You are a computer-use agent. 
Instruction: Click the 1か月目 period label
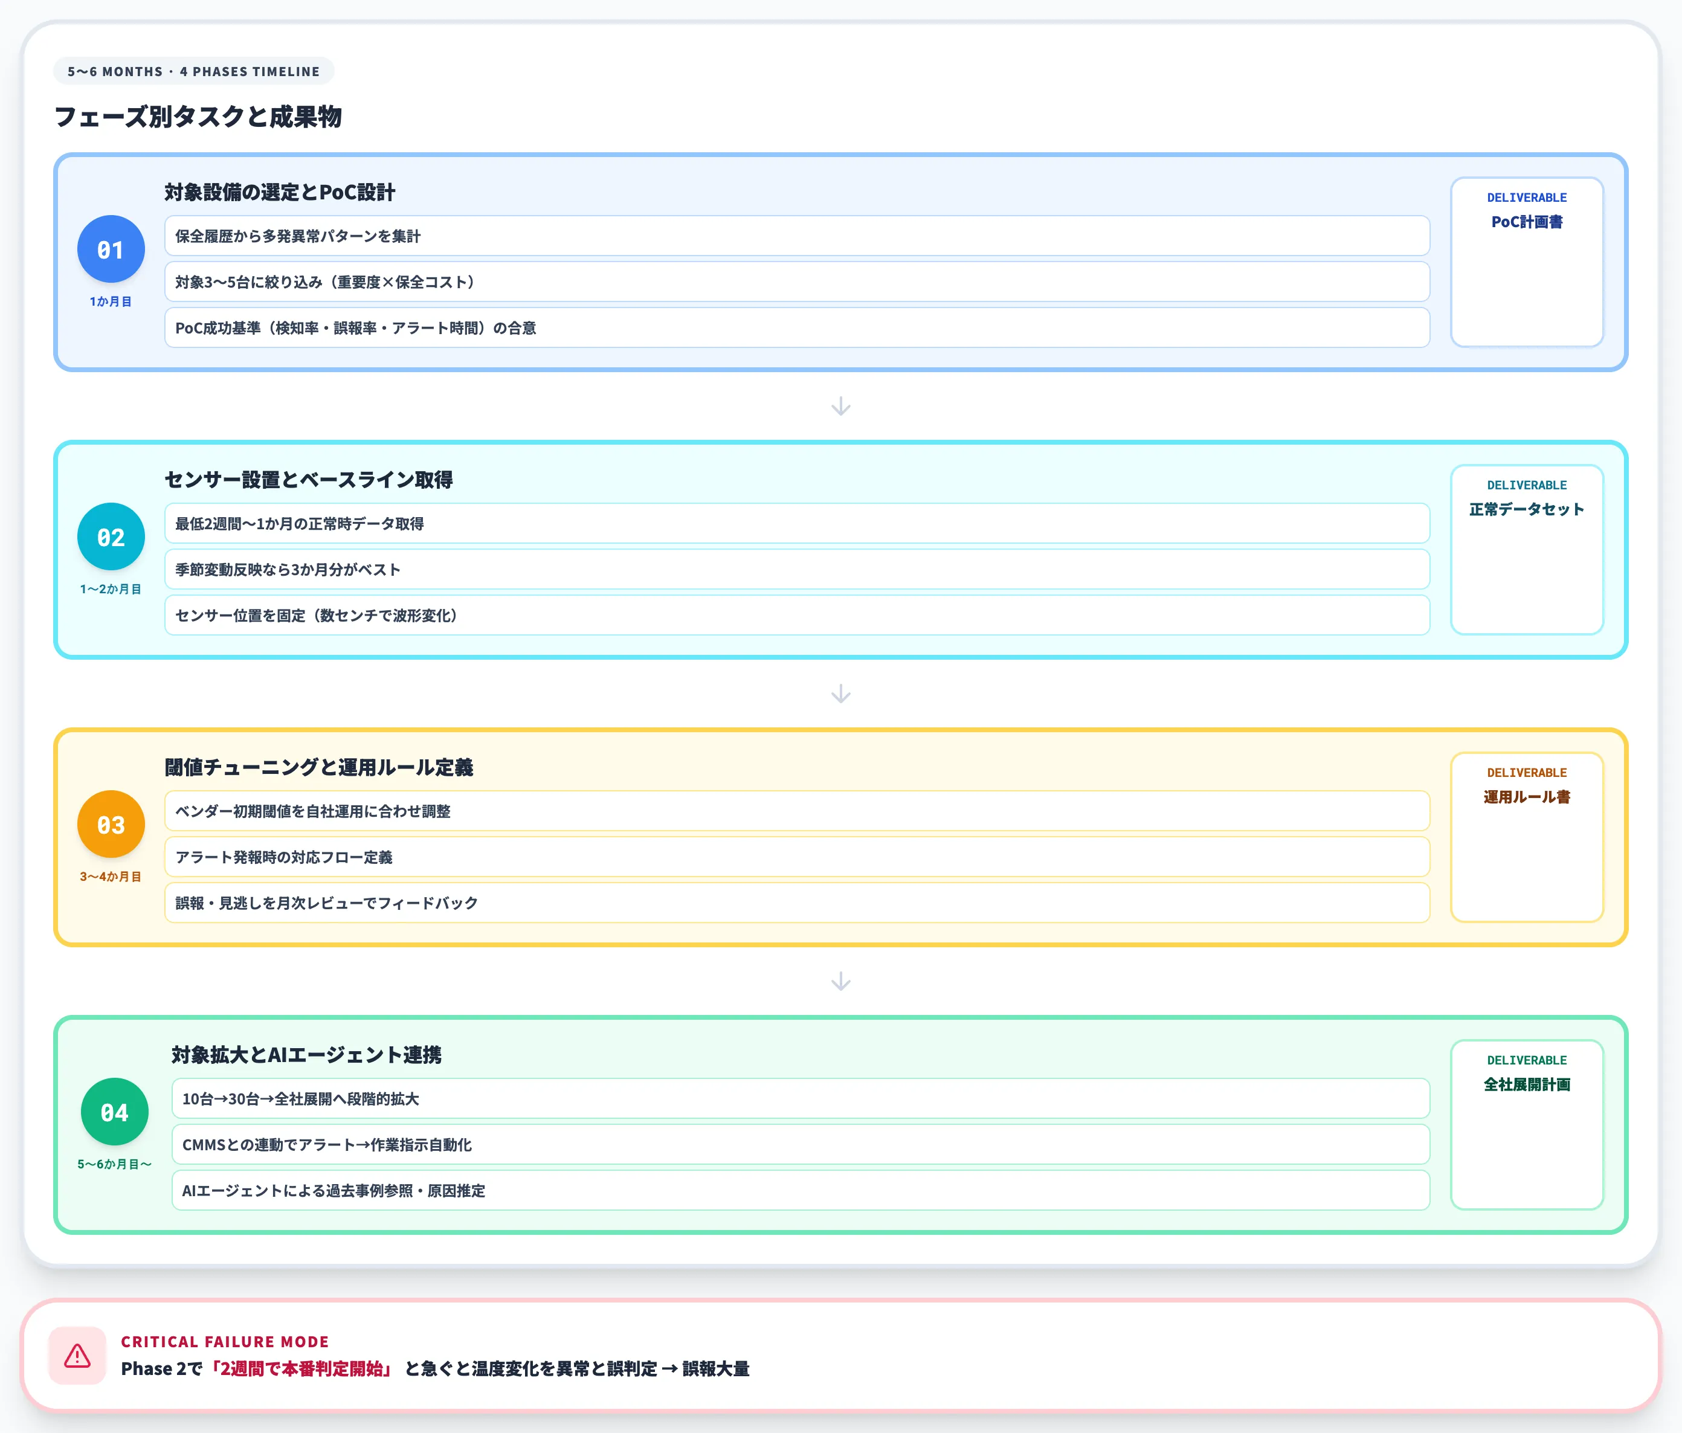coord(111,301)
